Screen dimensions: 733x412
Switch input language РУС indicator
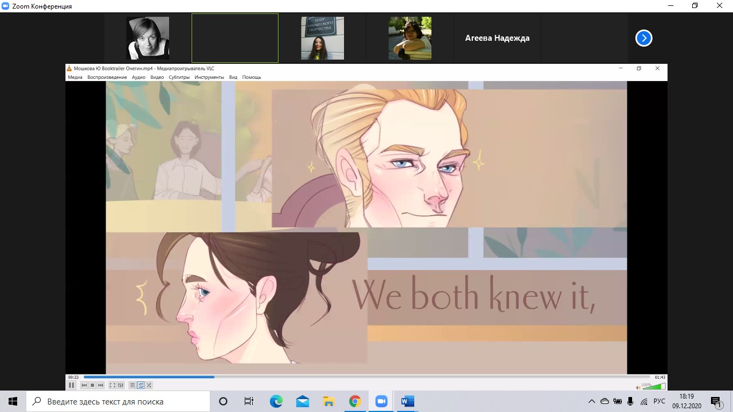659,401
